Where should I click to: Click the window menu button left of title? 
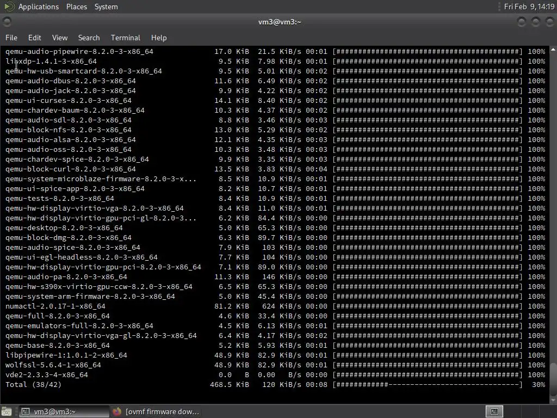pos(7,22)
